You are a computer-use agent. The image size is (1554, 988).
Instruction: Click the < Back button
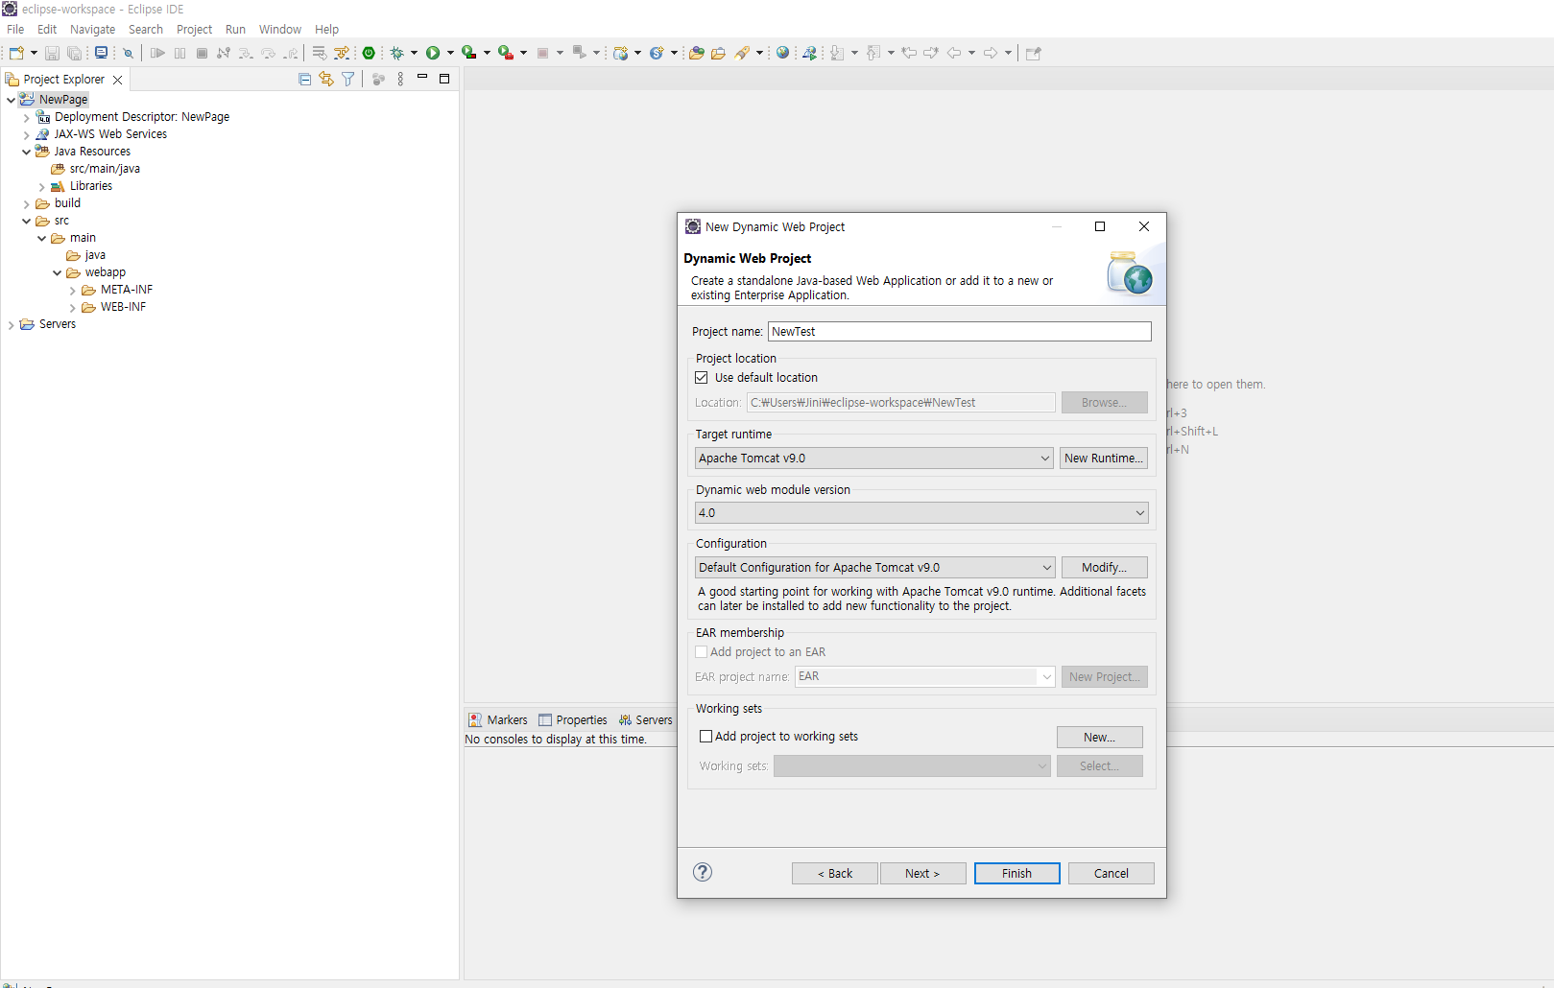(x=834, y=873)
